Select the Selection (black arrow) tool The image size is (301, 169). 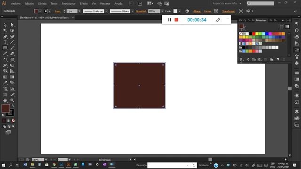[x=5, y=25]
